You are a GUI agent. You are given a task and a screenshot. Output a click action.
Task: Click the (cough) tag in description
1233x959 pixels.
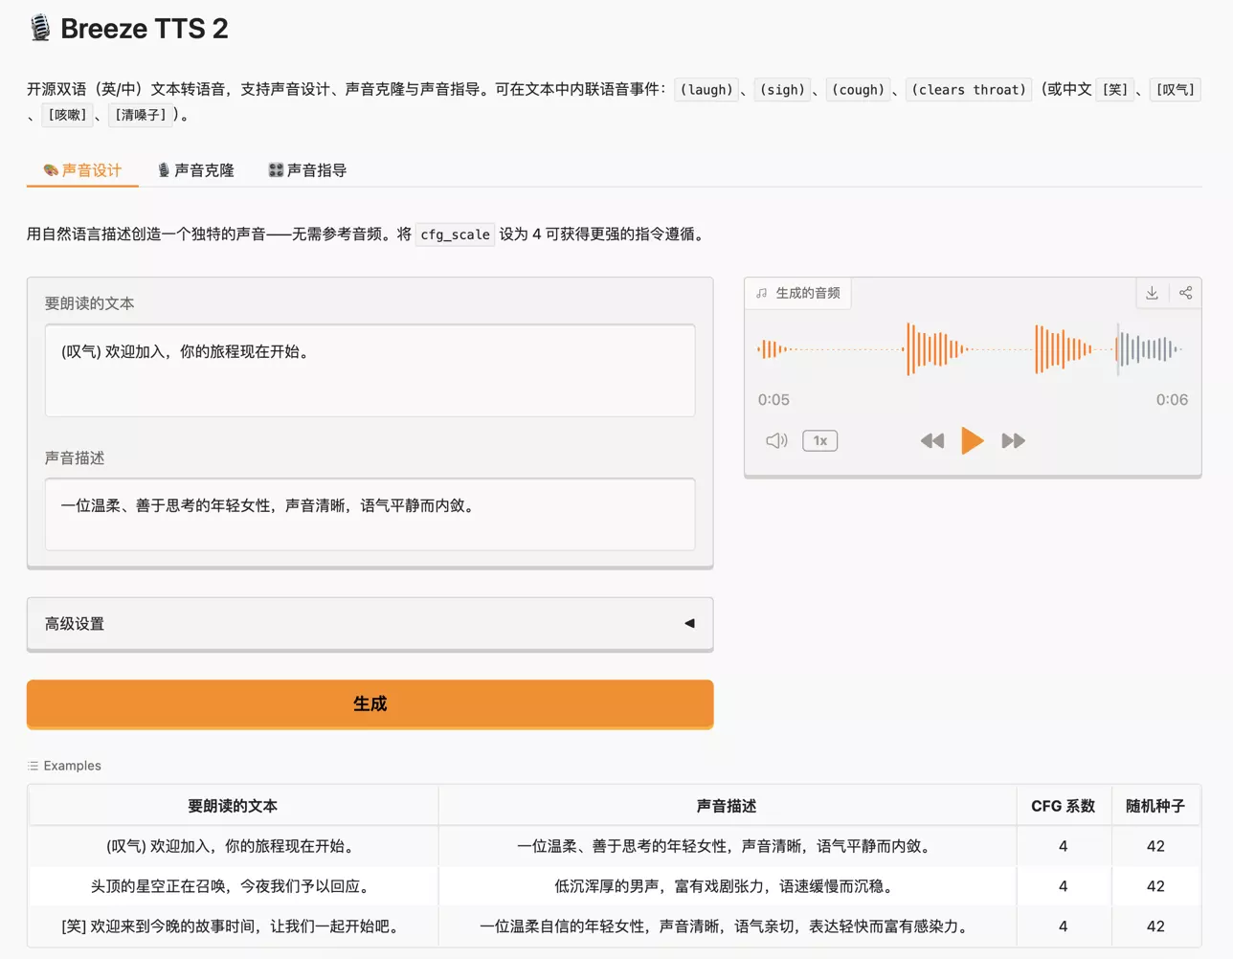pos(858,90)
